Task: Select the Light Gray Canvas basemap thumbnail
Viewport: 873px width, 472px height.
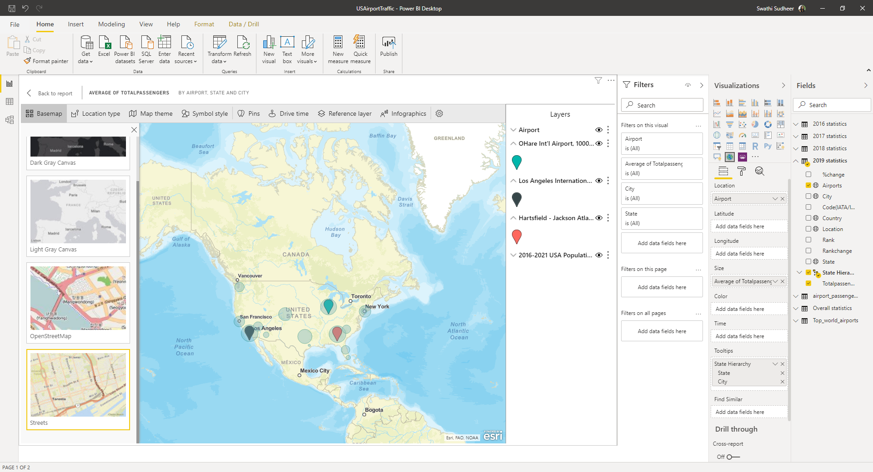Action: [x=78, y=211]
